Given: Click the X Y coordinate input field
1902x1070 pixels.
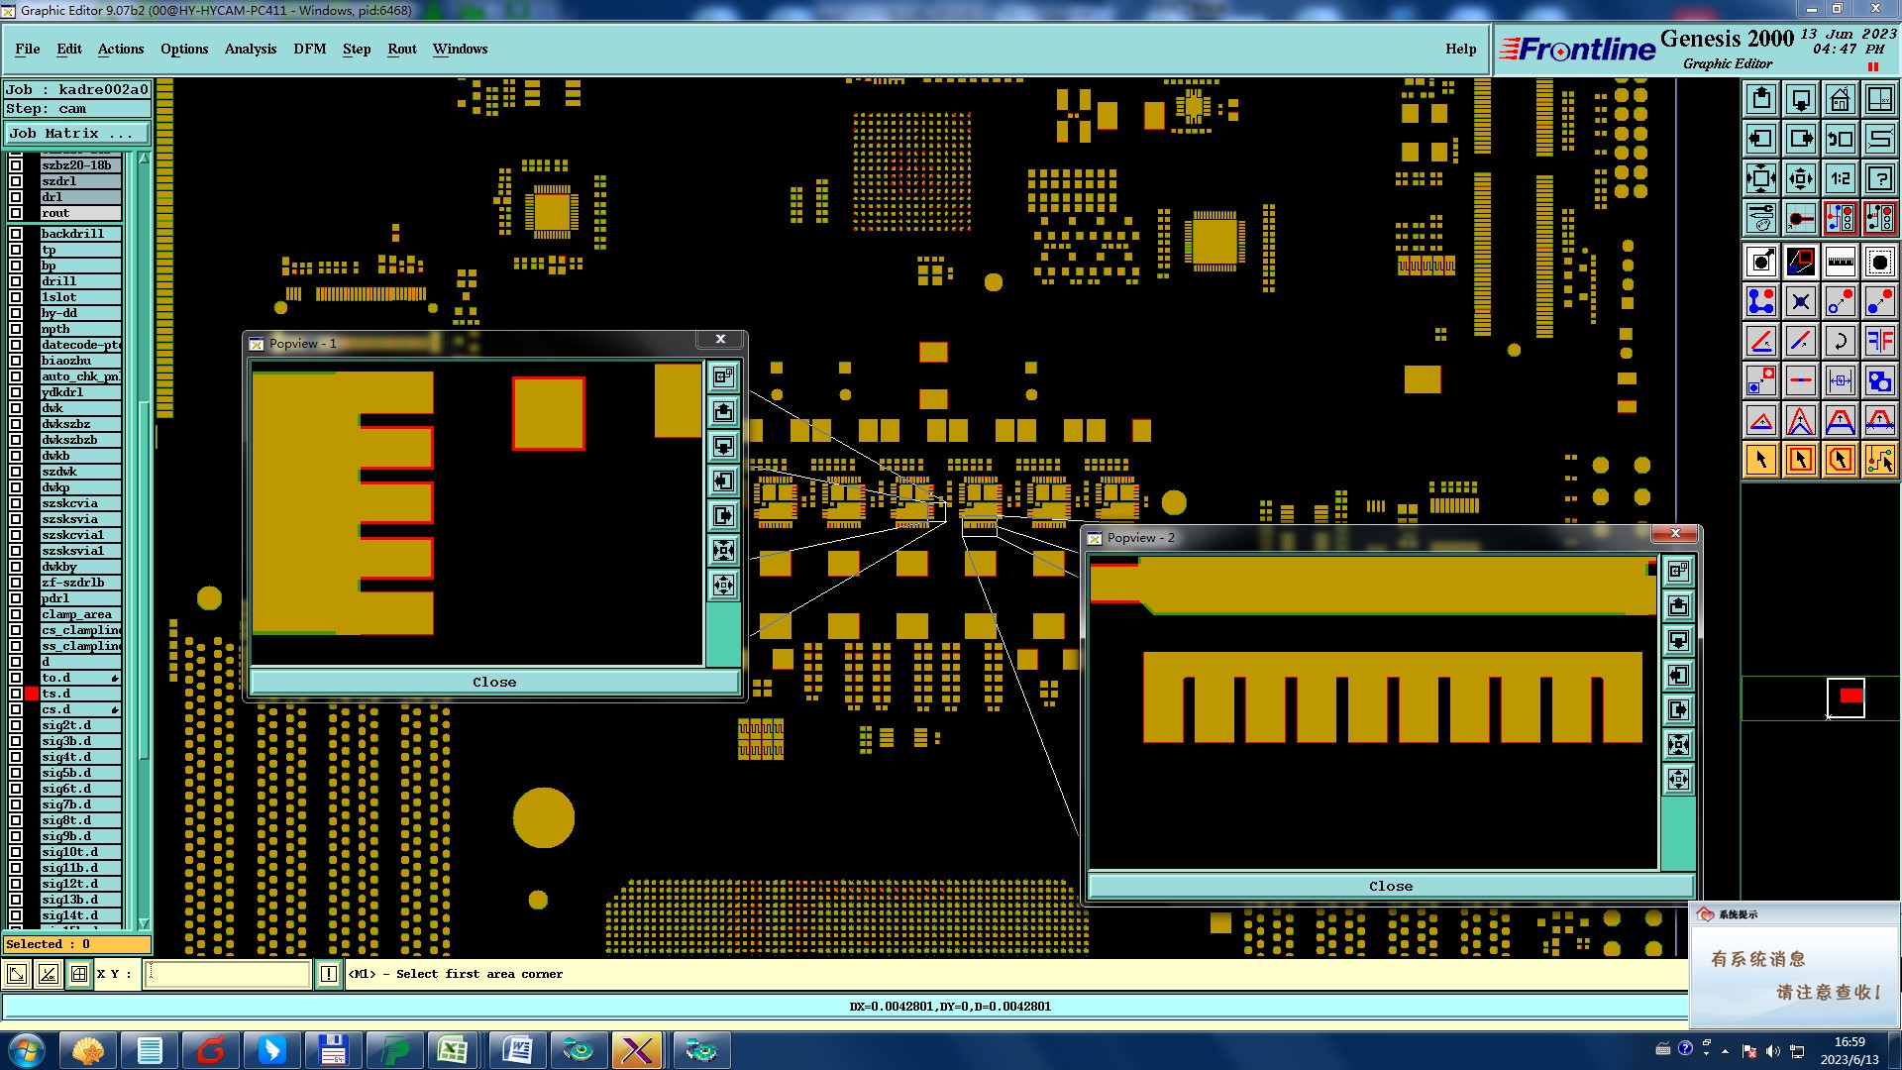Looking at the screenshot, I should [x=228, y=974].
